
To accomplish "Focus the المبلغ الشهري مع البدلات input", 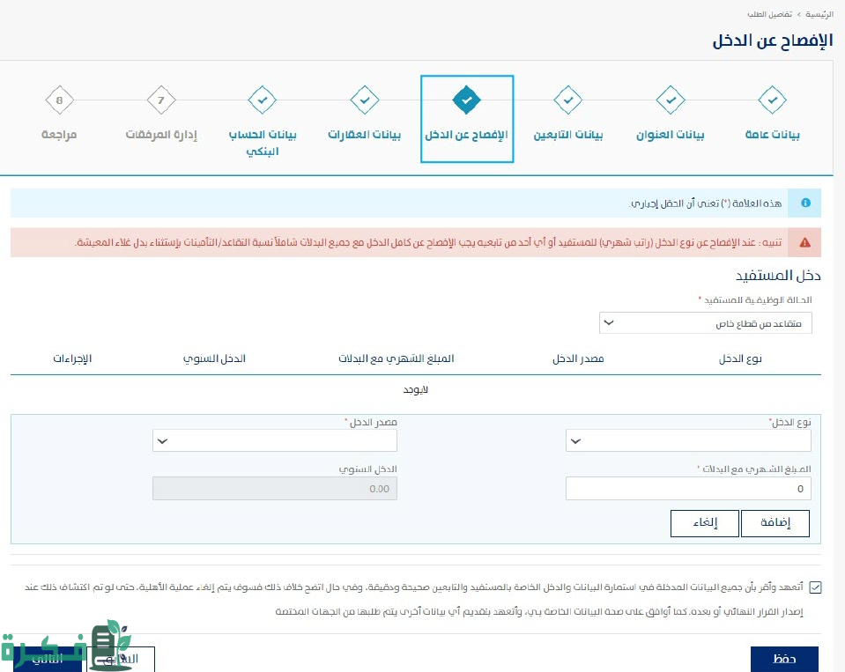I will pyautogui.click(x=688, y=489).
